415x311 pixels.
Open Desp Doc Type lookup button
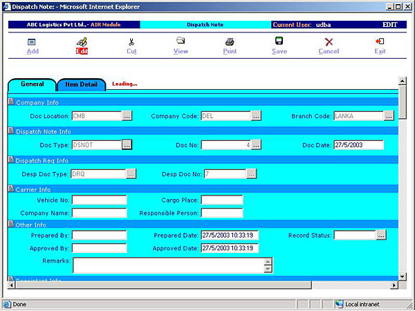click(131, 174)
